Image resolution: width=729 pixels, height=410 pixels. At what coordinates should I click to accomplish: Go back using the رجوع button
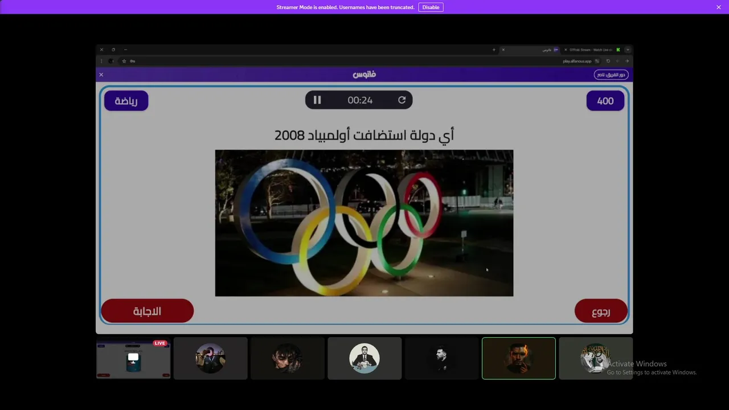pos(601,311)
